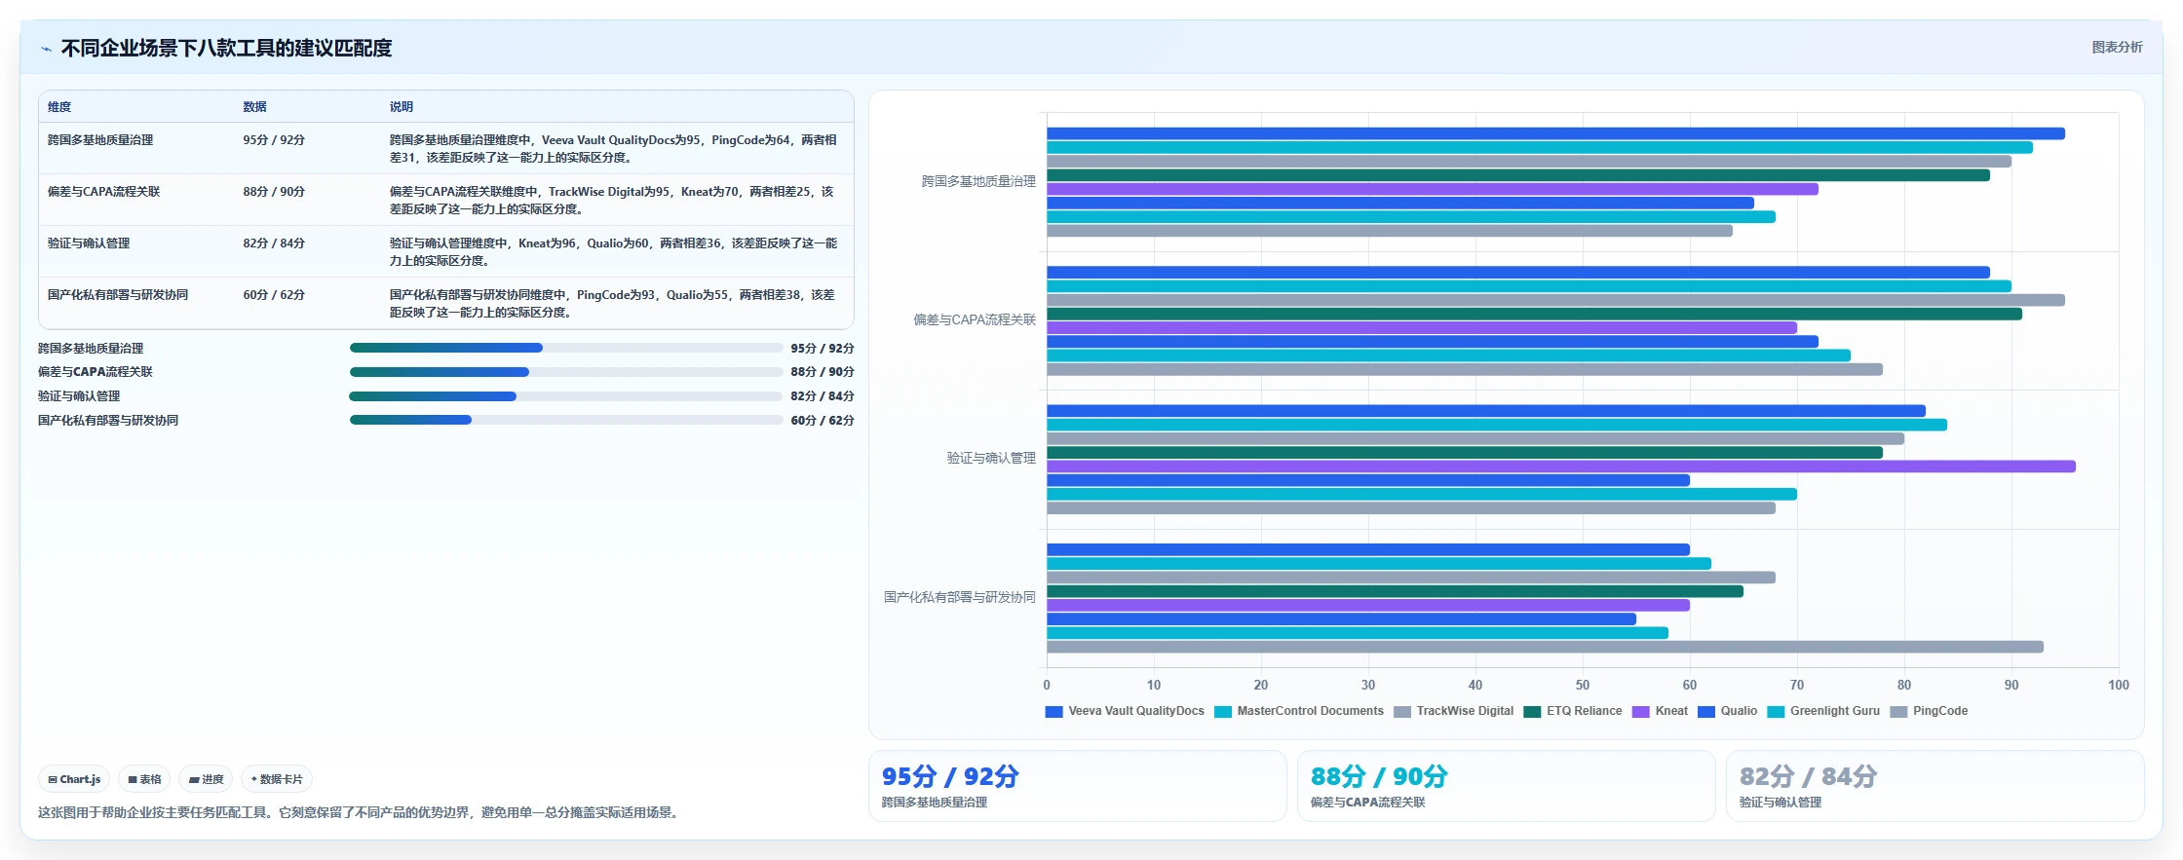Toggle PingCode legend entry
This screenshot has width=2183, height=860.
pyautogui.click(x=1929, y=711)
